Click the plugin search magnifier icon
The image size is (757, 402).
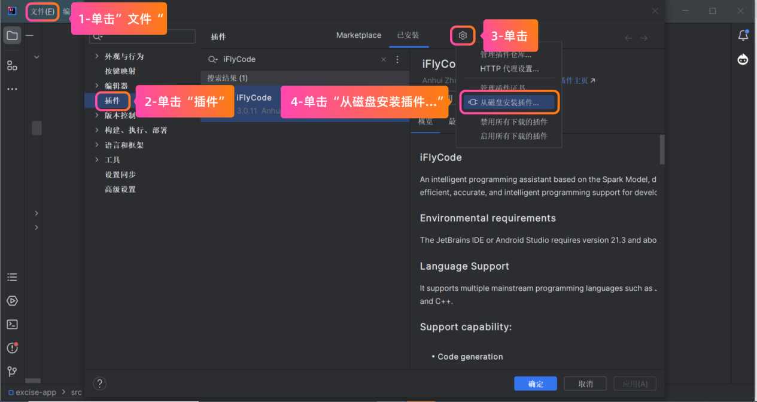[212, 59]
